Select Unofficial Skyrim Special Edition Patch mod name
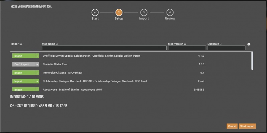Image resolution: width=267 pixels, height=133 pixels. [91, 56]
